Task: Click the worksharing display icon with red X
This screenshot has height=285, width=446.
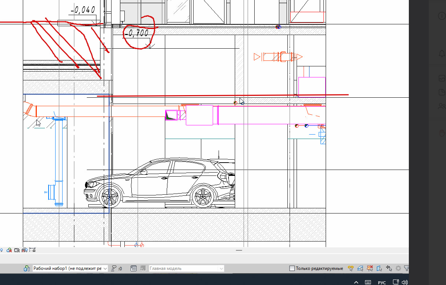Action: click(x=9, y=250)
